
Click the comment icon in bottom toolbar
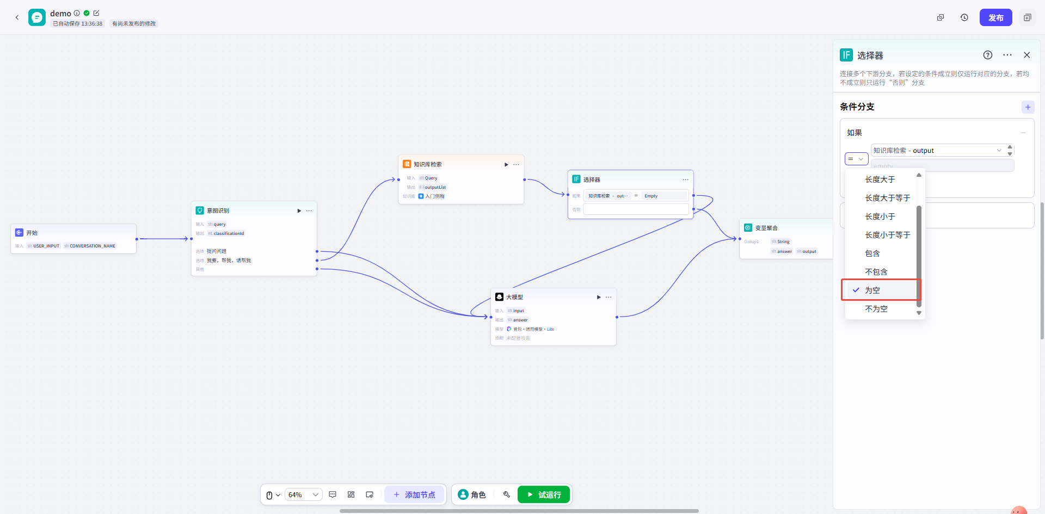333,494
